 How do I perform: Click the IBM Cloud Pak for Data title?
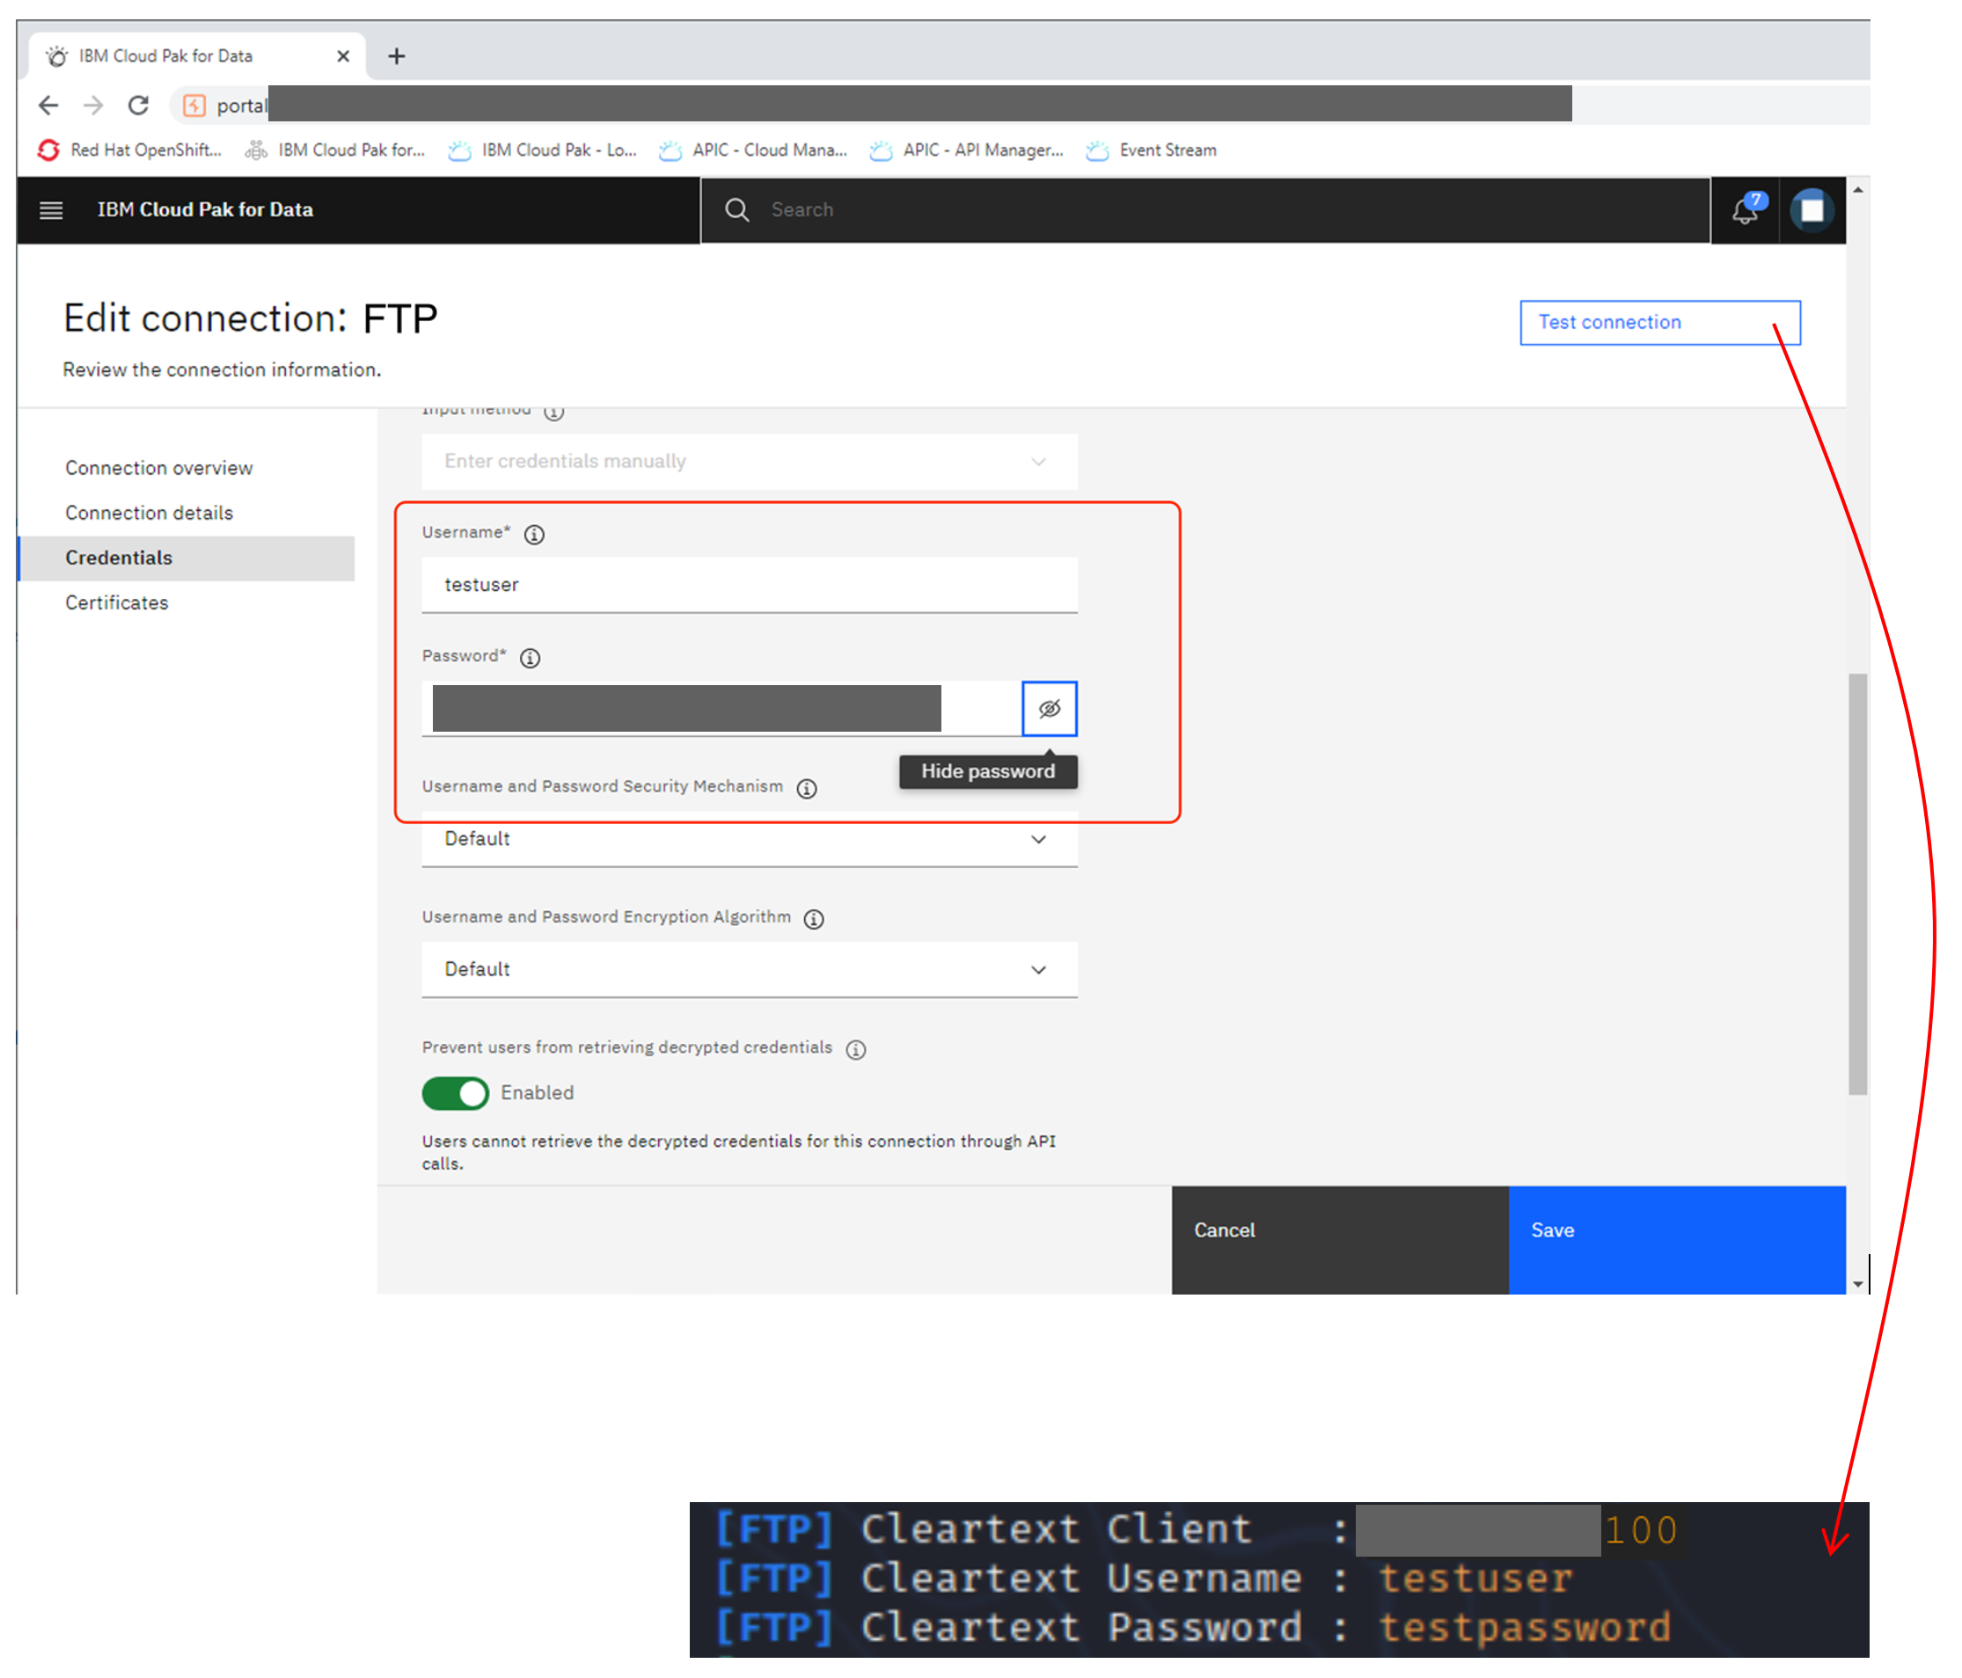point(206,210)
